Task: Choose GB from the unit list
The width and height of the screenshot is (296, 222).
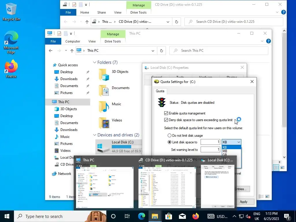Action: [x=232, y=155]
